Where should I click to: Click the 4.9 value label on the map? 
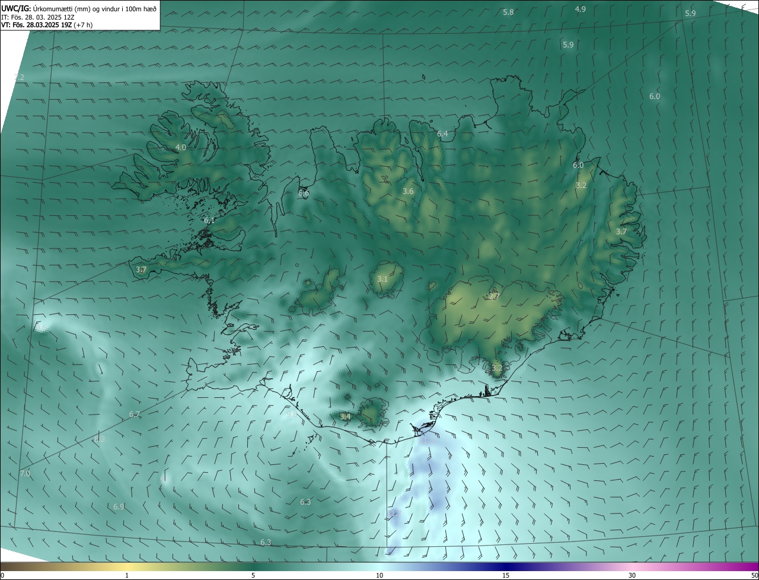(581, 9)
